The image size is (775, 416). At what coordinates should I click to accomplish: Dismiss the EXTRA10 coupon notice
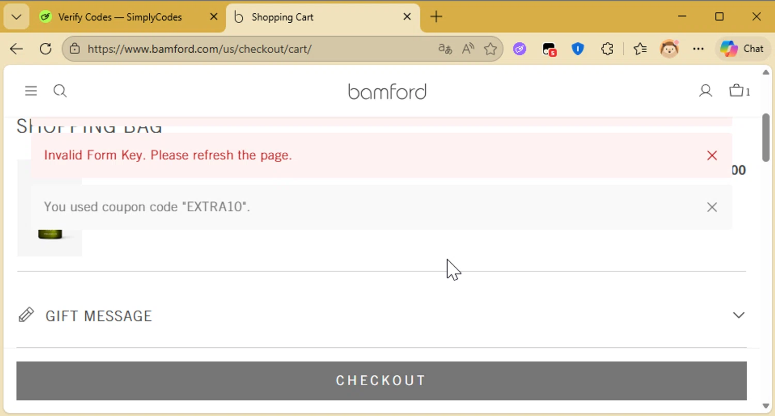point(712,207)
